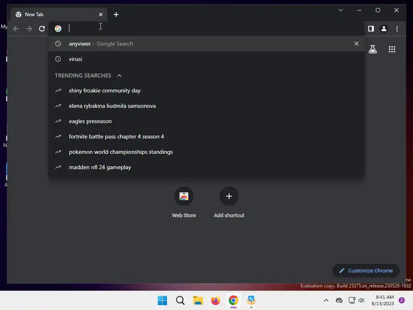Choose eagles preseason trending search

click(206, 121)
